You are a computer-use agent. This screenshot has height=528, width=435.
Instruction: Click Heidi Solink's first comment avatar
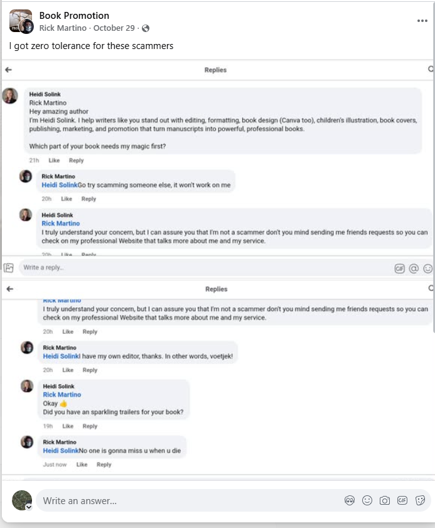tap(10, 96)
